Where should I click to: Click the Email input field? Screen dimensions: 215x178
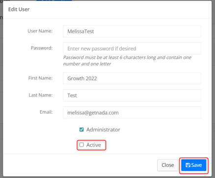pos(132,112)
